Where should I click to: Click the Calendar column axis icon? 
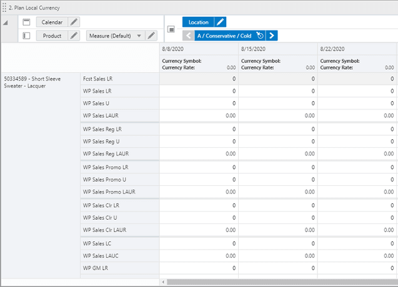26,22
